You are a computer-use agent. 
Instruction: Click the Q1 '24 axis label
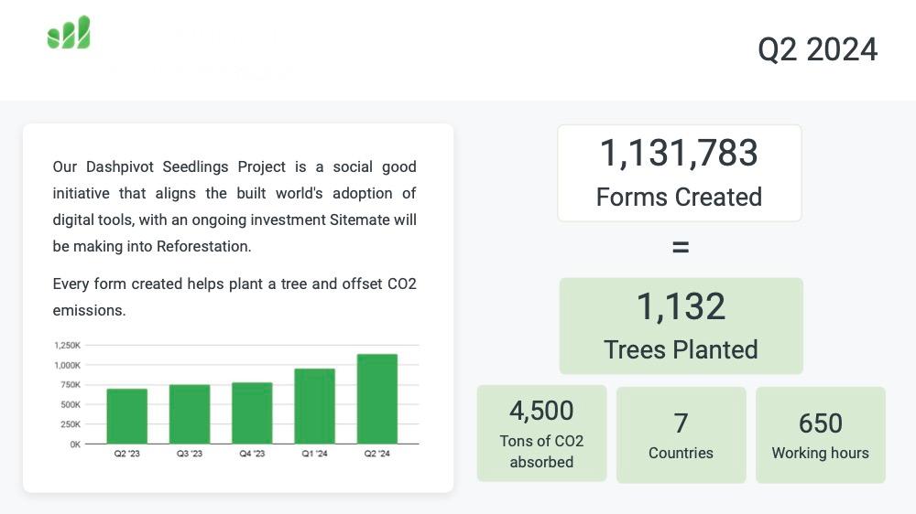(314, 454)
